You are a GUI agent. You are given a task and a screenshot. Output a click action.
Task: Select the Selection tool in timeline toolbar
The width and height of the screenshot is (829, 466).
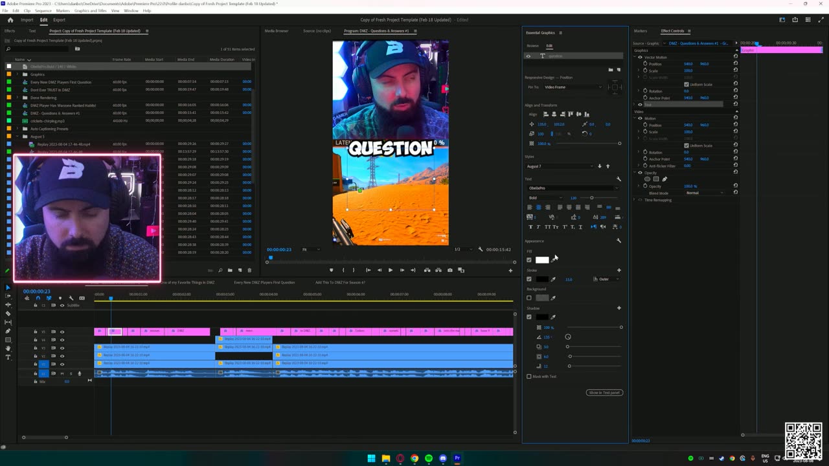pos(8,287)
